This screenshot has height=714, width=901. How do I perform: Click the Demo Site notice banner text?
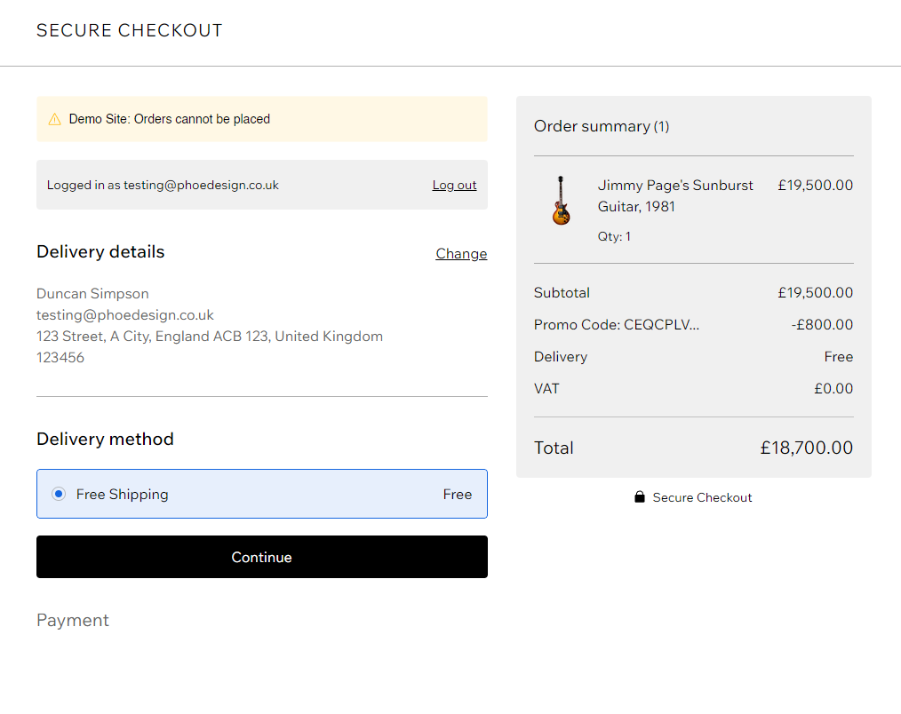tap(170, 119)
